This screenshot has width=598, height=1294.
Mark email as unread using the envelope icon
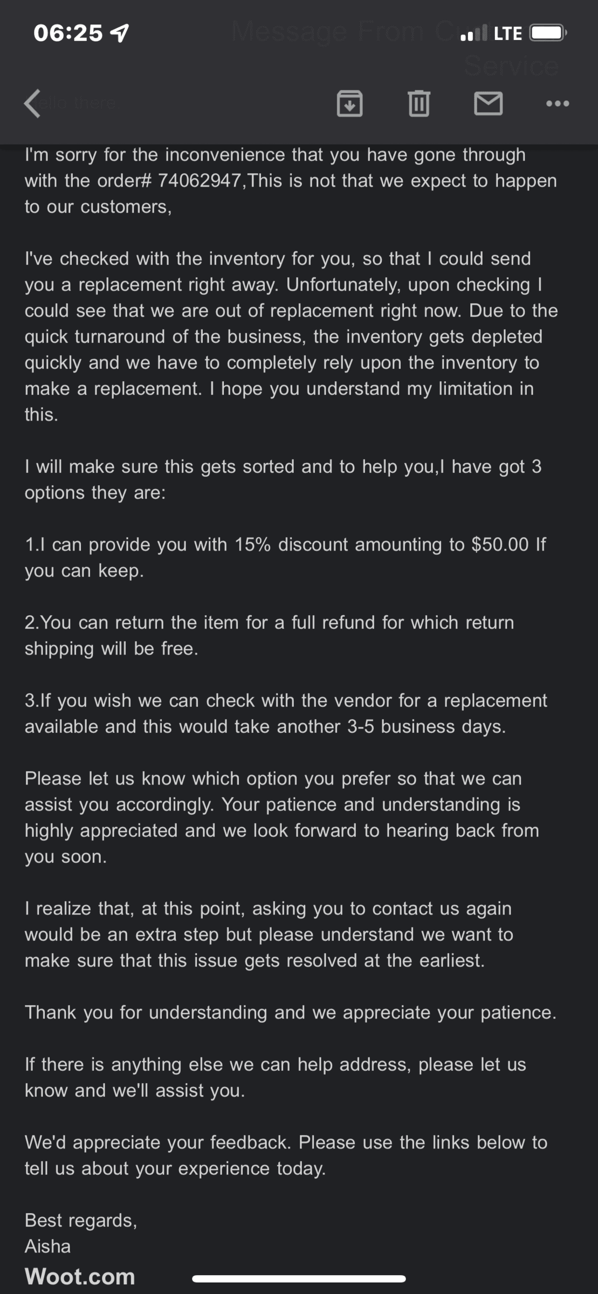(488, 103)
